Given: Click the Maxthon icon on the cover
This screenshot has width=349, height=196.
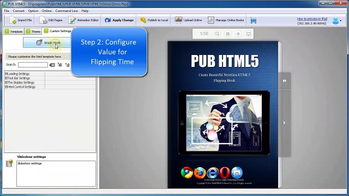Looking at the screenshot, I should point(237,173).
